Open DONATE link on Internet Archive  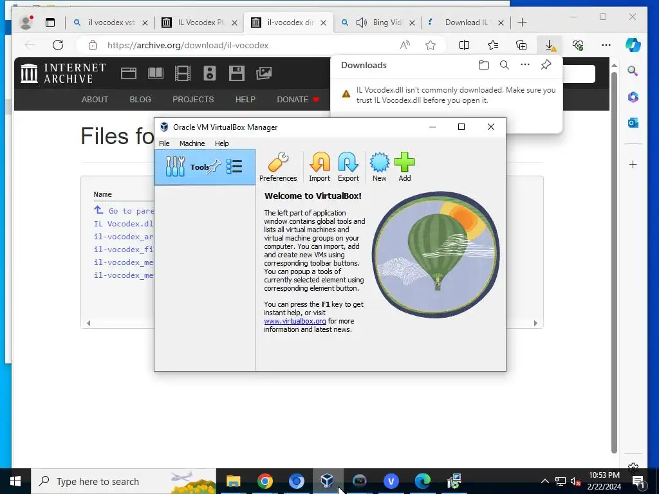(298, 100)
